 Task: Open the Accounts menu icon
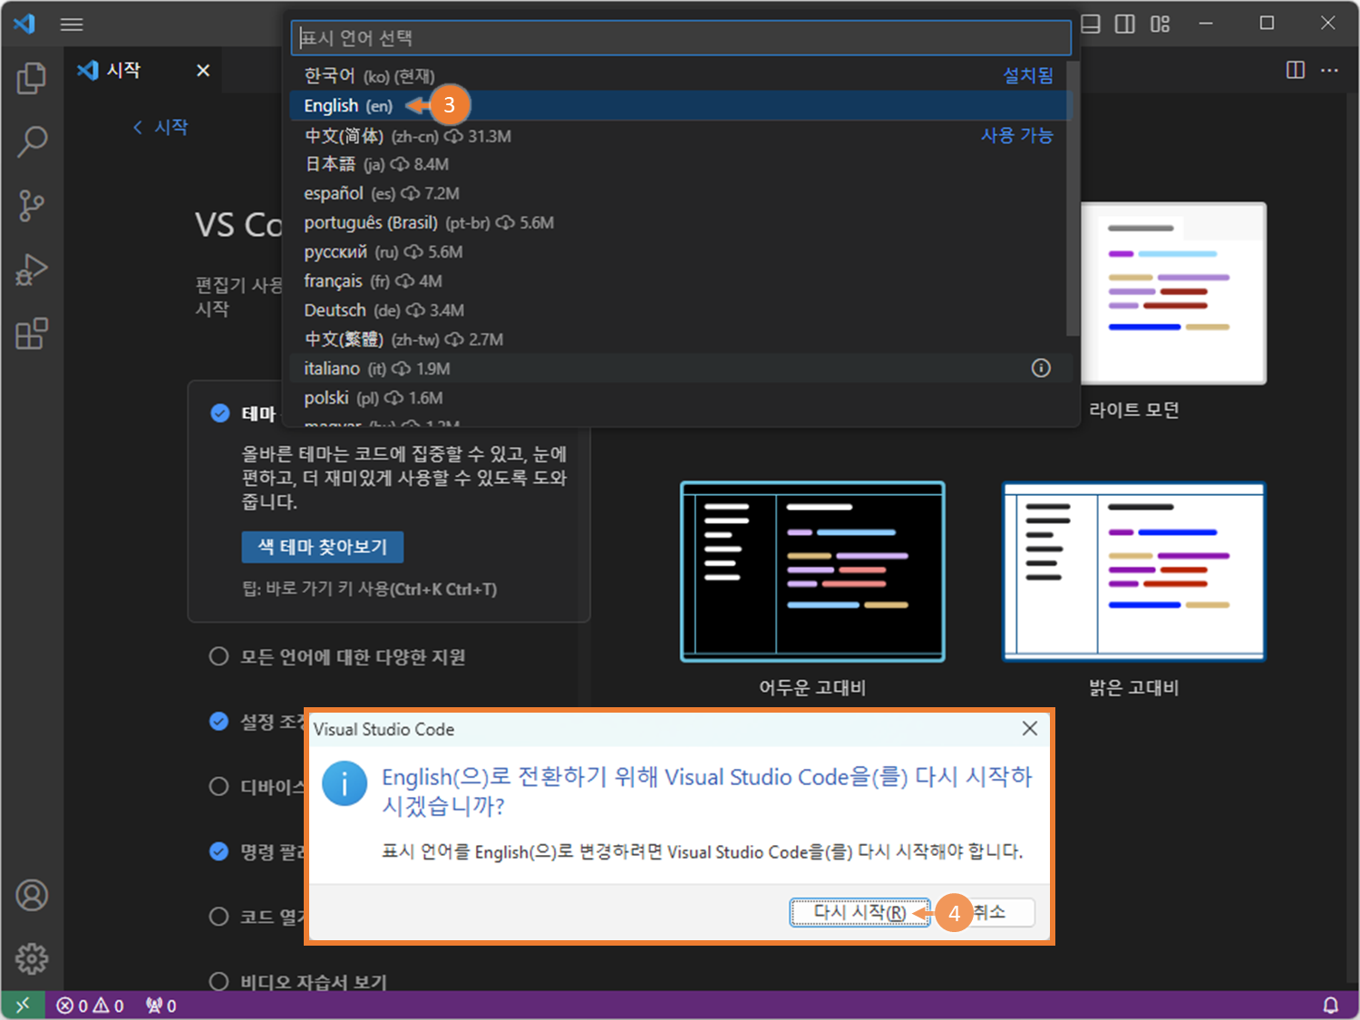32,895
